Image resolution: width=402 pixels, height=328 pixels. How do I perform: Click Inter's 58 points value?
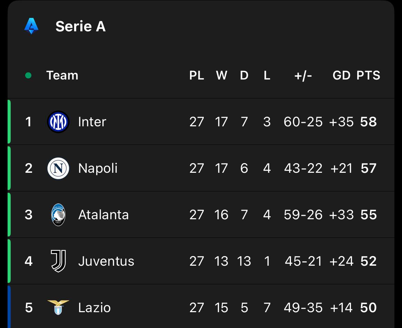369,122
